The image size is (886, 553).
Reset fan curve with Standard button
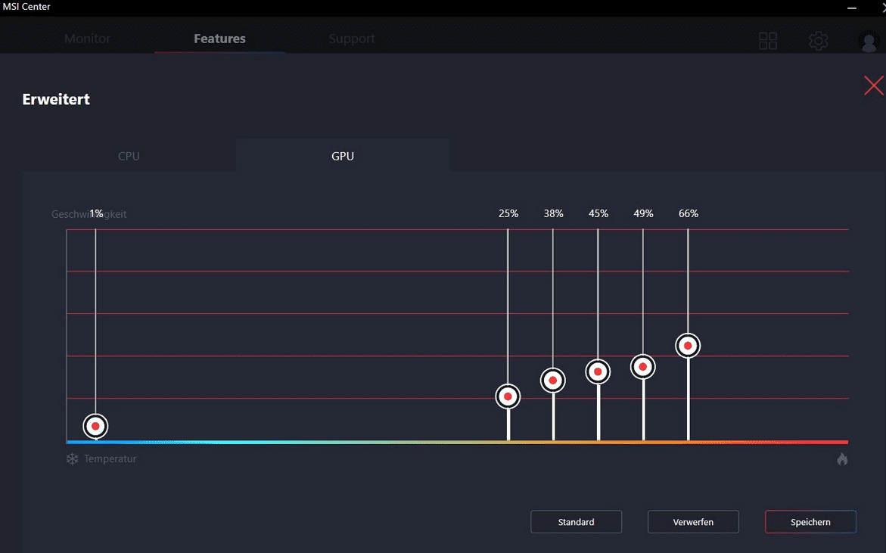(x=576, y=522)
